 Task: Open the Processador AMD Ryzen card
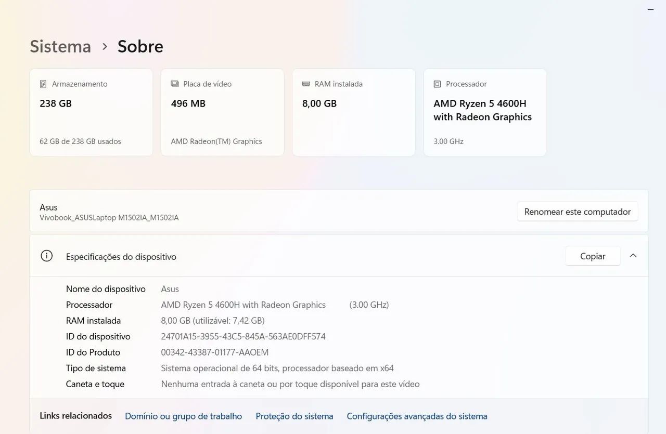coord(485,112)
